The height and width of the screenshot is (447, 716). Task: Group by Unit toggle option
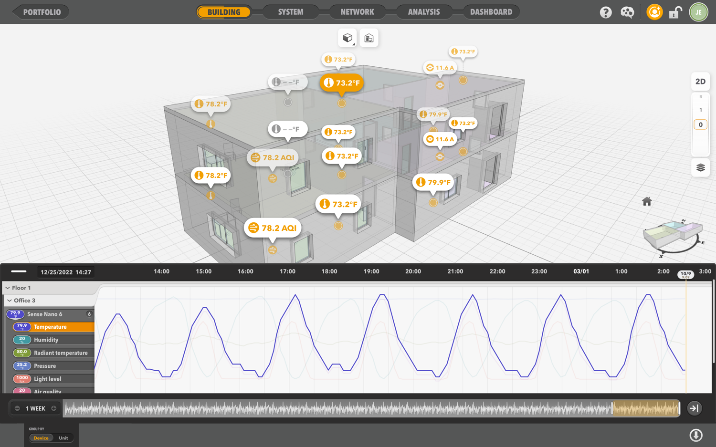tap(63, 438)
